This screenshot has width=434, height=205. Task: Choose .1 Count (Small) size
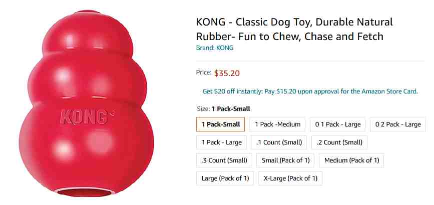tap(279, 142)
